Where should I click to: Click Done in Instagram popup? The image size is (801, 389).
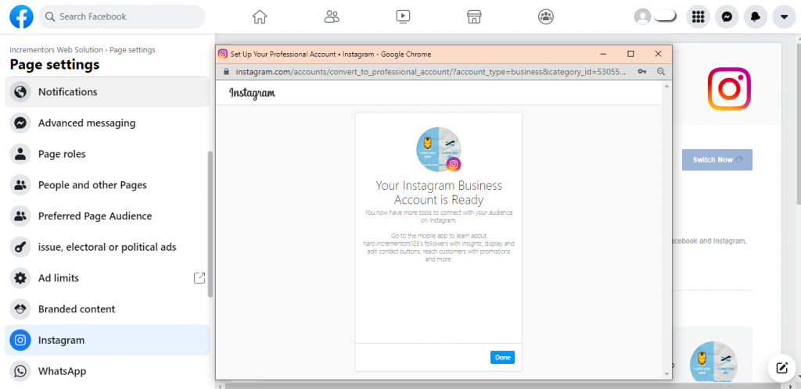point(503,358)
